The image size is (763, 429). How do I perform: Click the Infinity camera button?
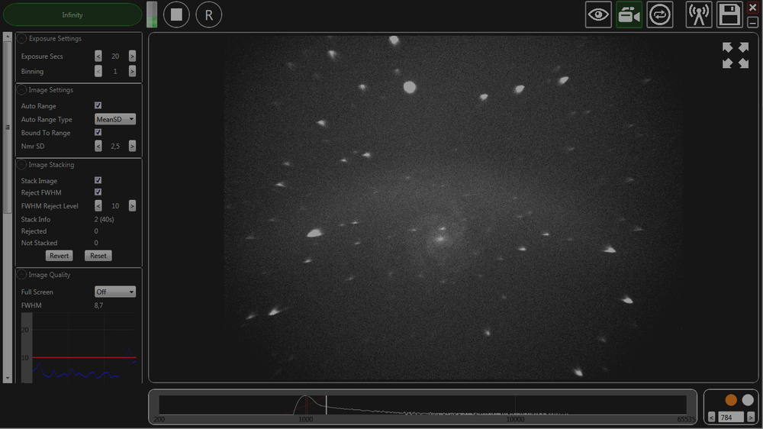[72, 15]
